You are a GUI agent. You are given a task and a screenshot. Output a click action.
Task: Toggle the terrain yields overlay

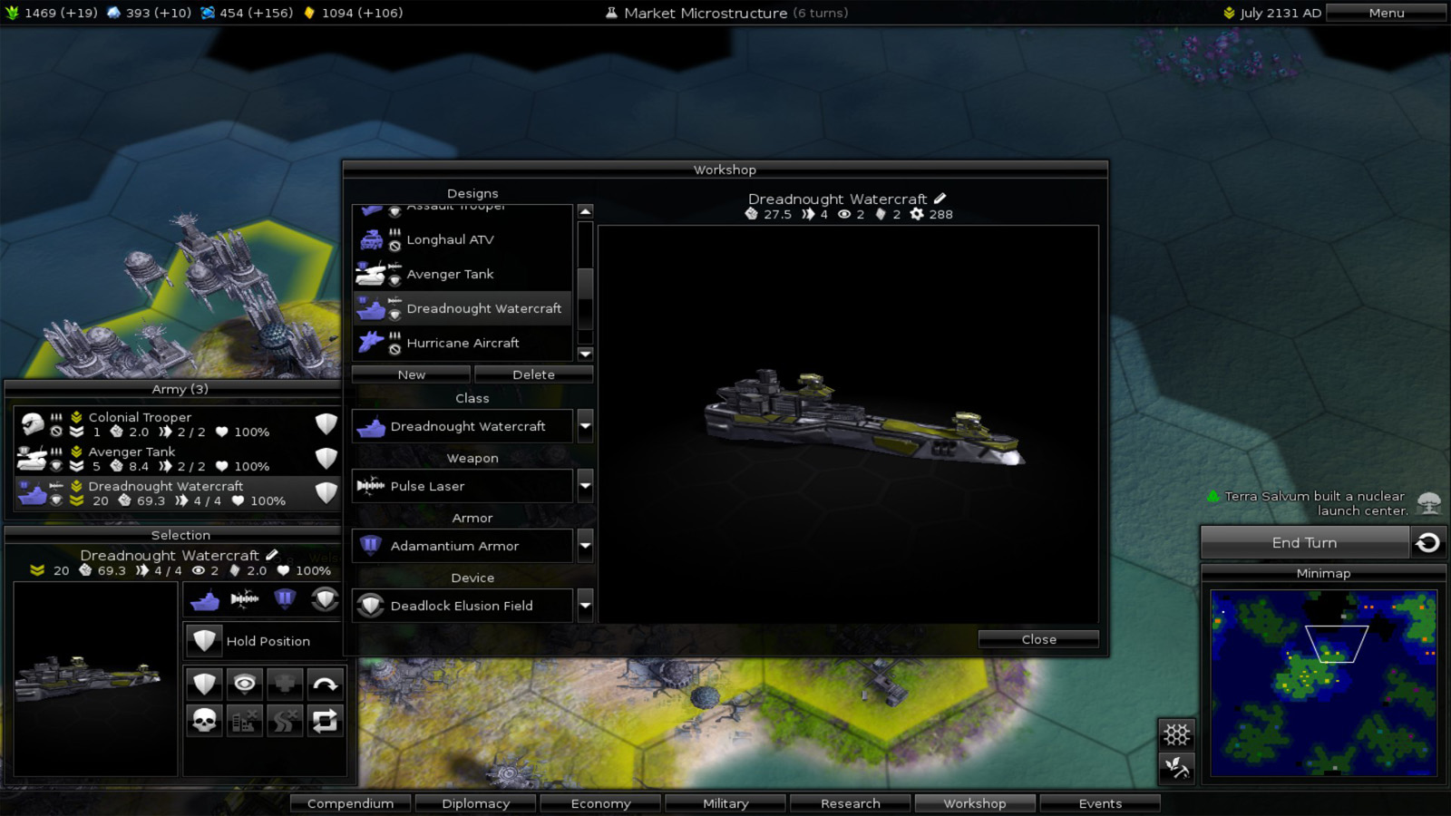pyautogui.click(x=1176, y=768)
